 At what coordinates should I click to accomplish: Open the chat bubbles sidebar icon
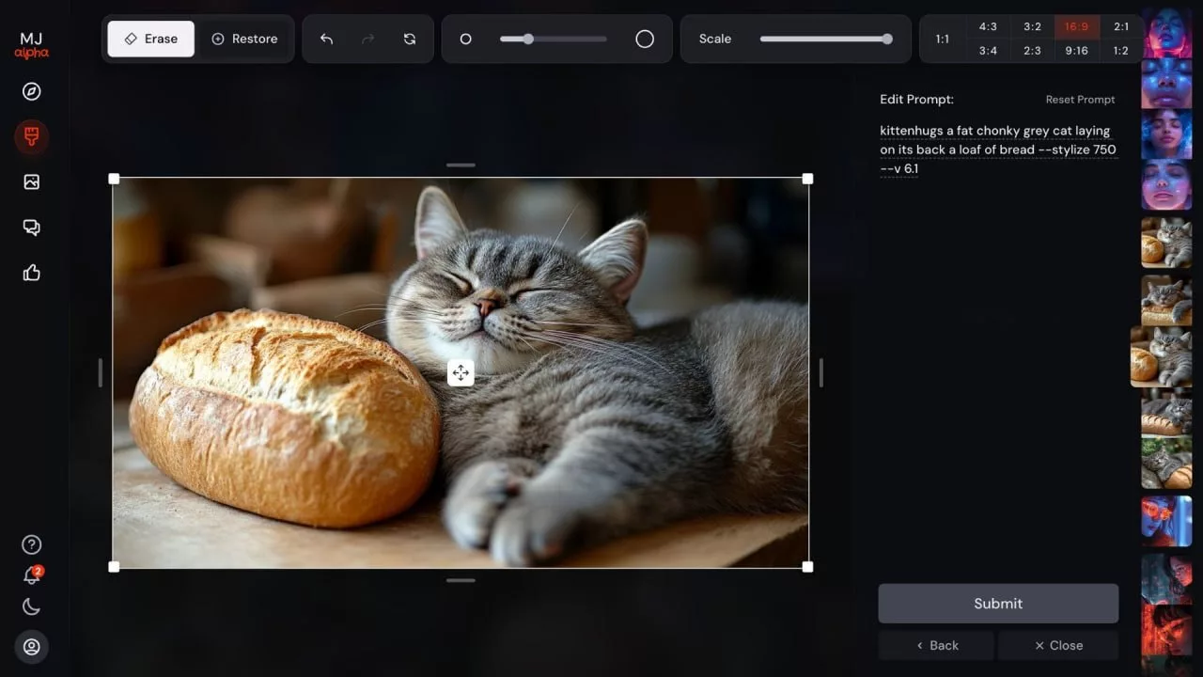31,228
